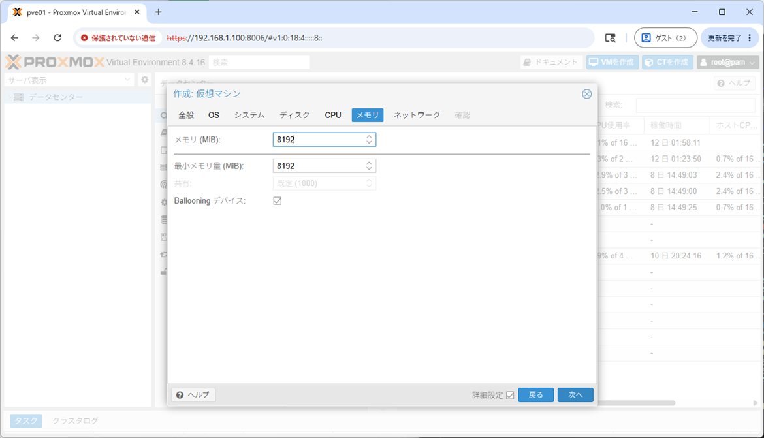This screenshot has width=764, height=438.
Task: Click the 最小メモリ量 spinner arrows
Action: 370,166
